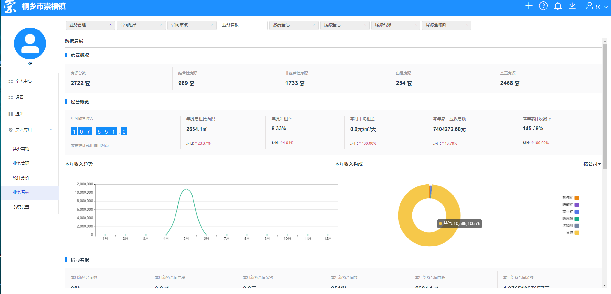Switch to the 房源台账 tab
The image size is (611, 294).
(x=396, y=25)
